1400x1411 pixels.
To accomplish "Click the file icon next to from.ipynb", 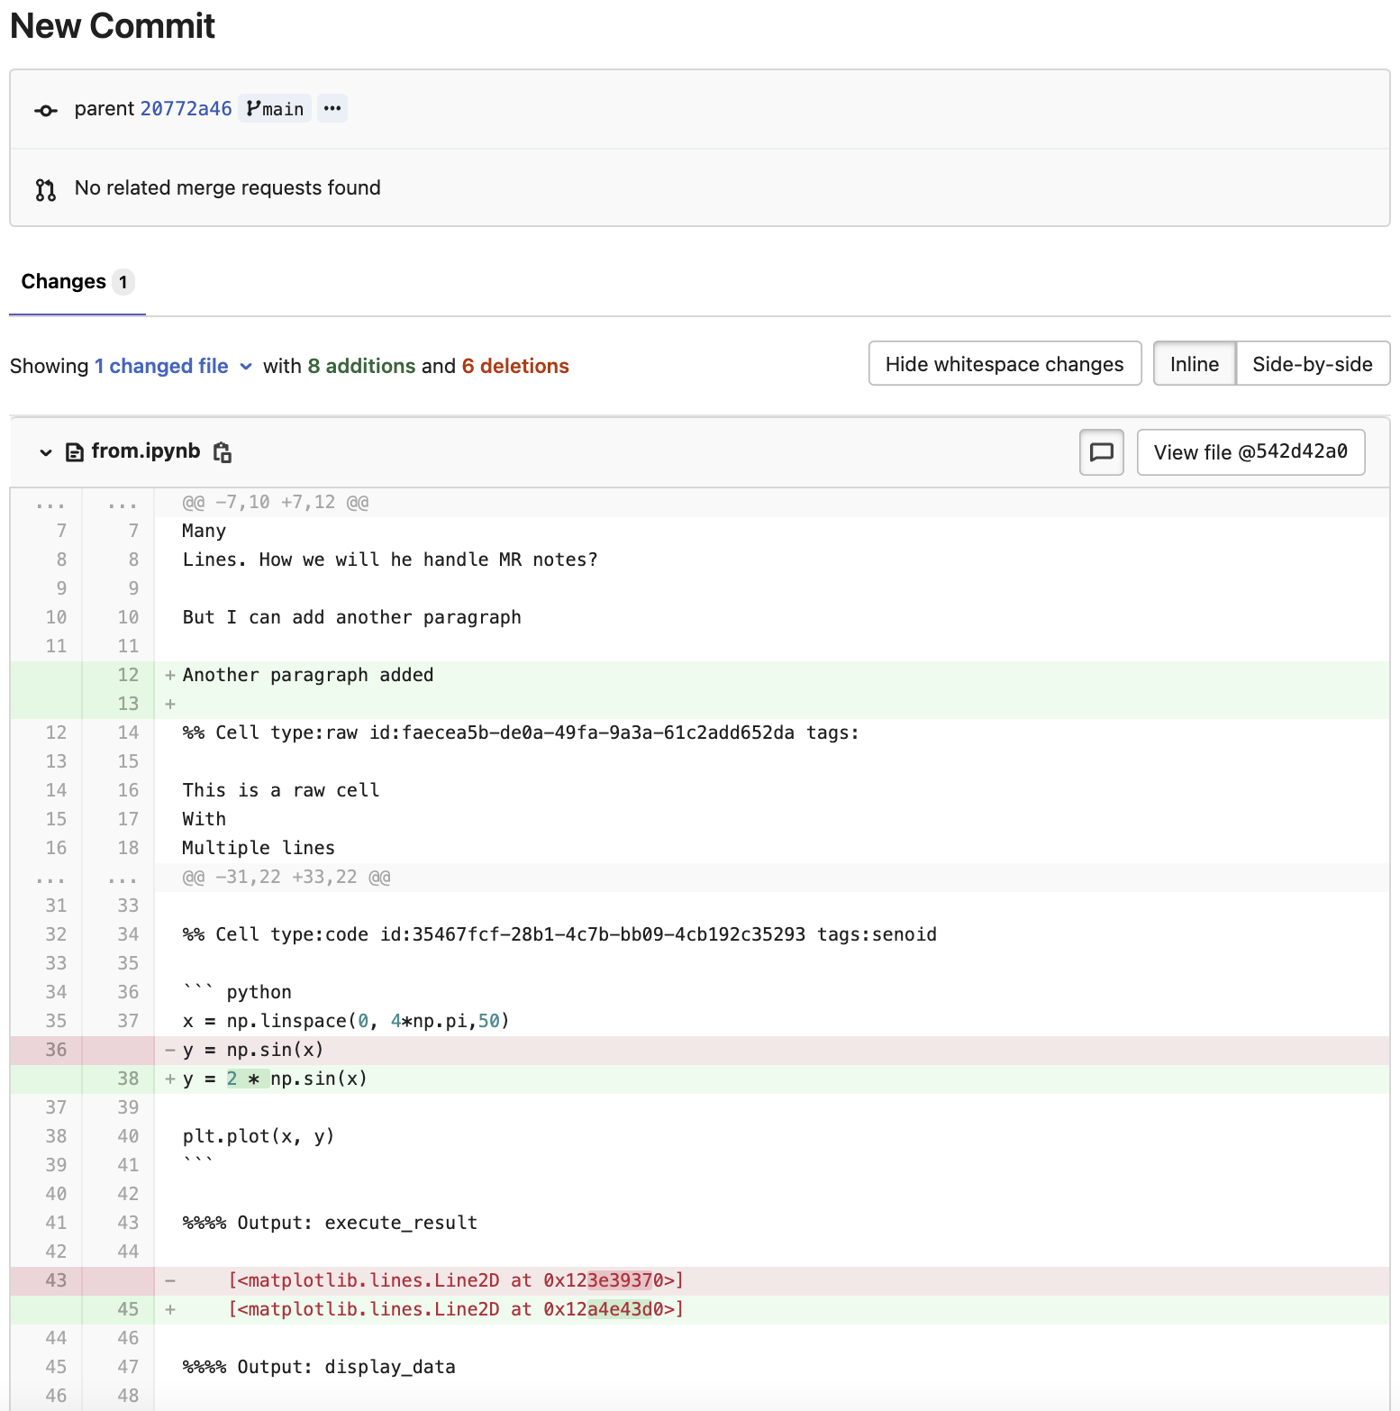I will click(x=74, y=452).
